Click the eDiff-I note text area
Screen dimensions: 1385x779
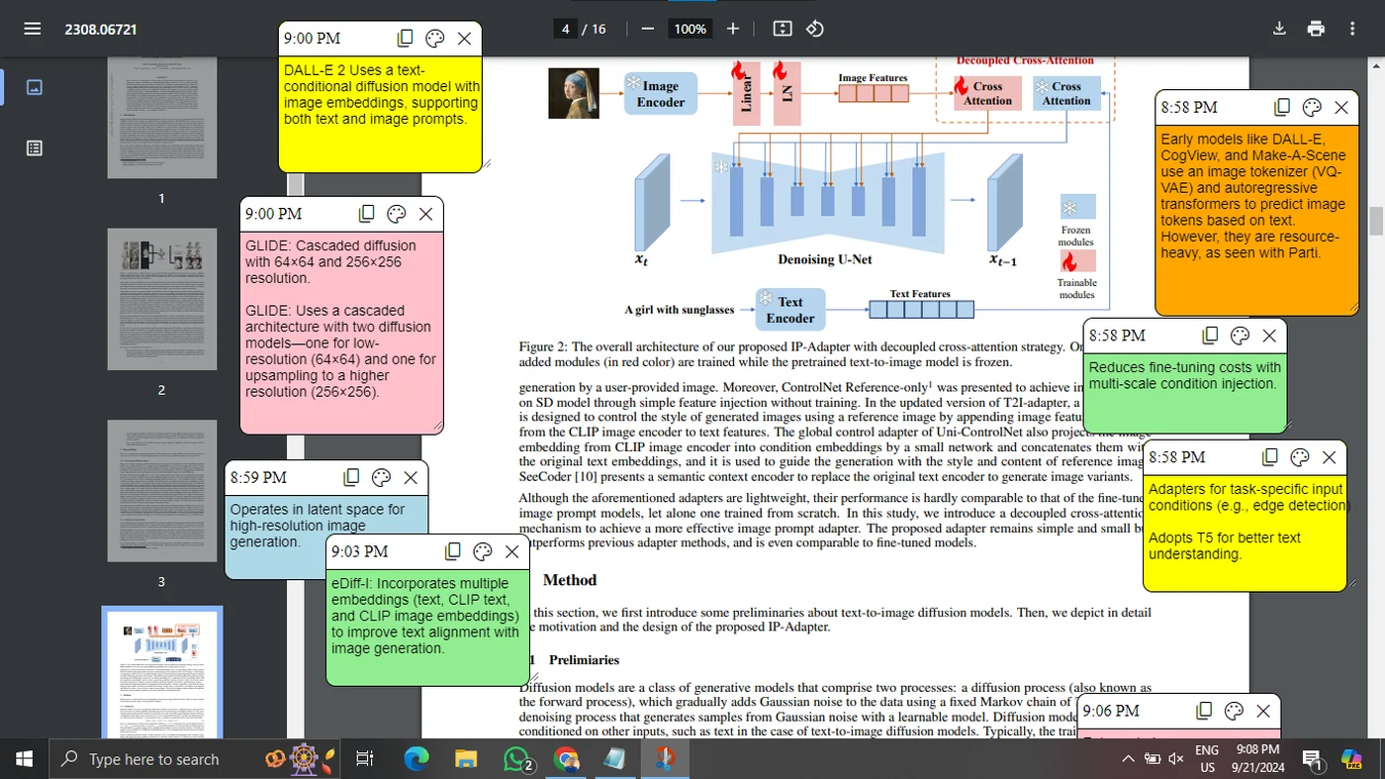(x=429, y=628)
